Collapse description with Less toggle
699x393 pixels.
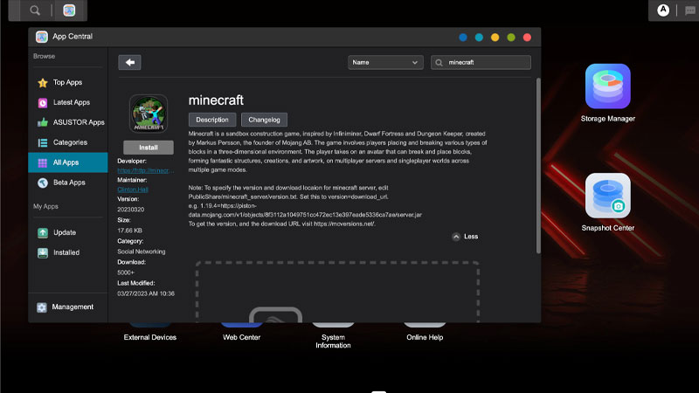coord(465,236)
